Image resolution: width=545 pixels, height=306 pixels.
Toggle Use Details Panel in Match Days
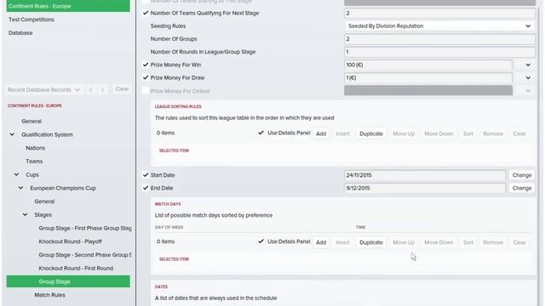click(261, 241)
